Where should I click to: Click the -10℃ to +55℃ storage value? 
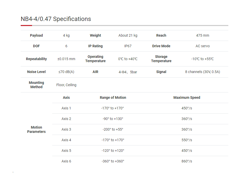pyautogui.click(x=203, y=59)
